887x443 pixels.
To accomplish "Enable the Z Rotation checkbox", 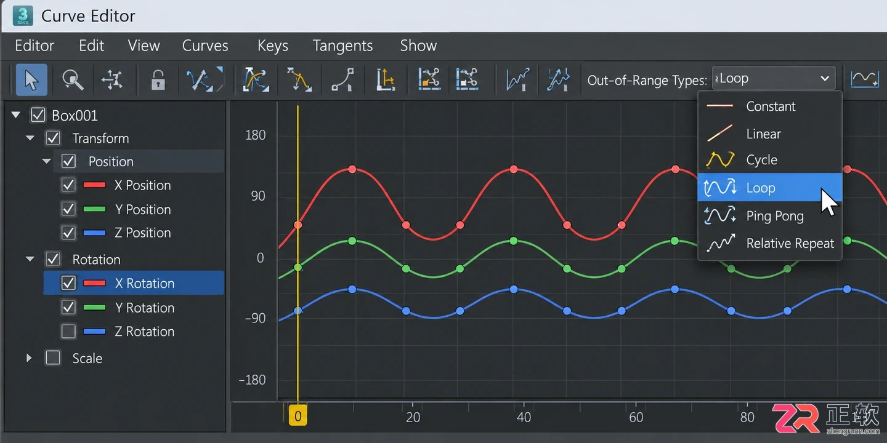I will click(x=68, y=332).
